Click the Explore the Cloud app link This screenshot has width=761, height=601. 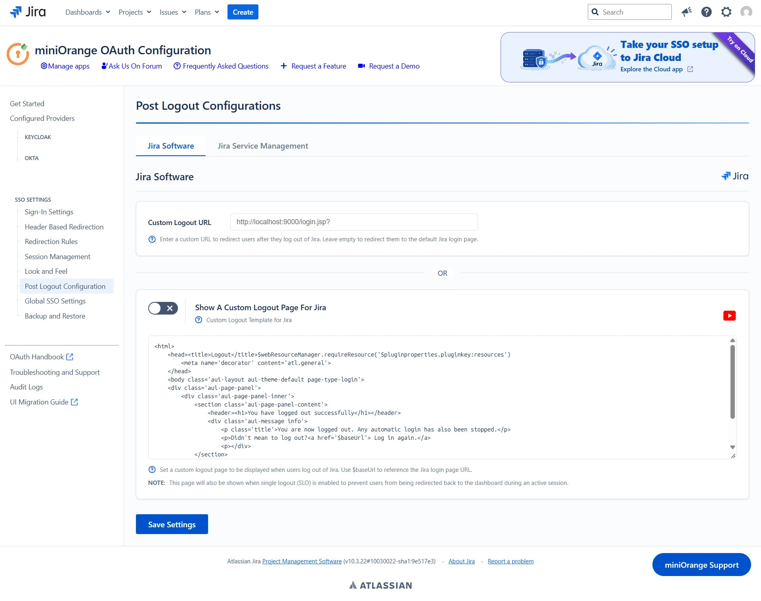(x=656, y=69)
